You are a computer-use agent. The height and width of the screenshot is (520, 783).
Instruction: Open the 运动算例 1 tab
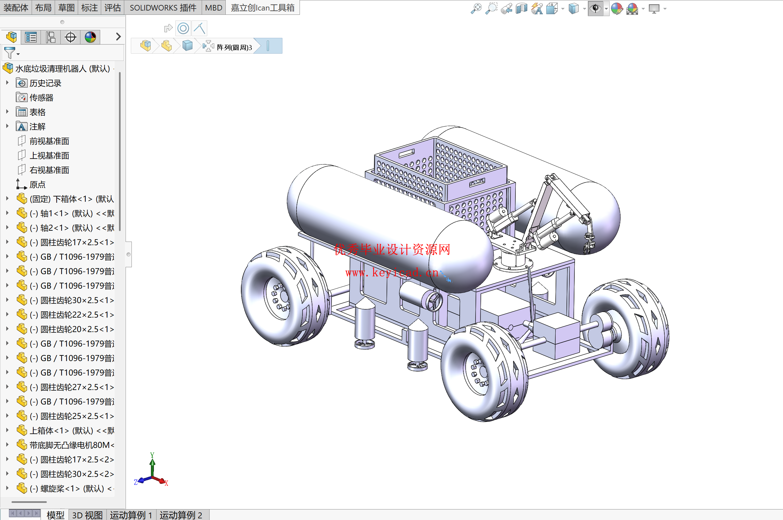(131, 515)
